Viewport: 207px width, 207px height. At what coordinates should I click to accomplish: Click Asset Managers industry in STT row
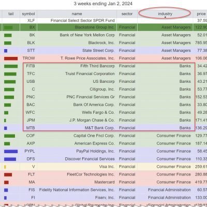tap(176, 51)
